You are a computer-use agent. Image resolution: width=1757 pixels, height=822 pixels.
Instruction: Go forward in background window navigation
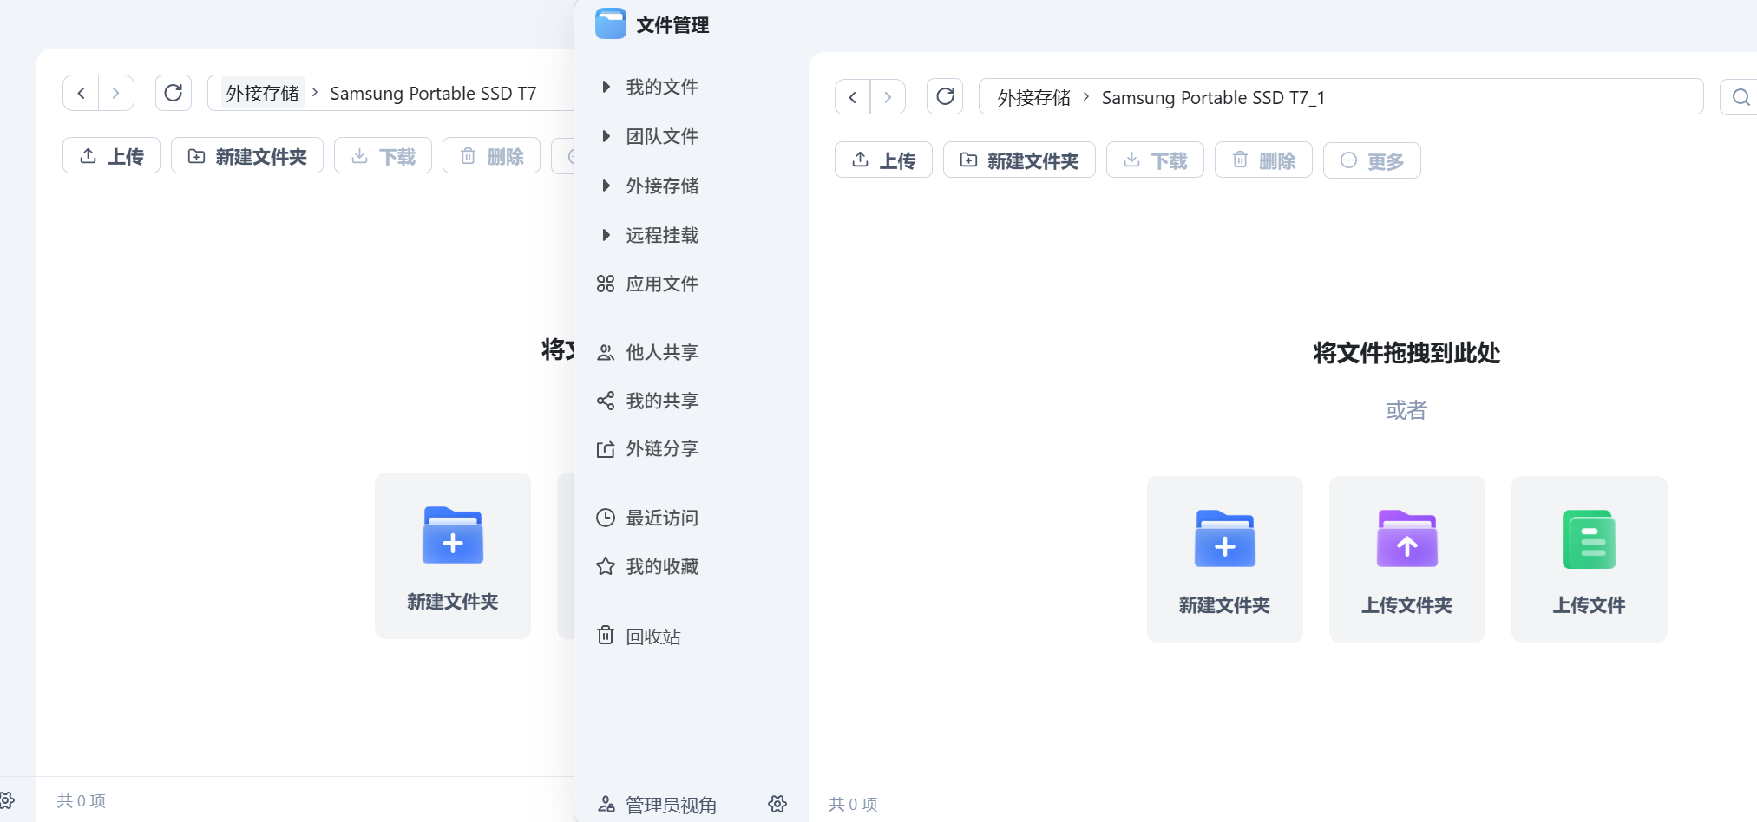point(116,93)
